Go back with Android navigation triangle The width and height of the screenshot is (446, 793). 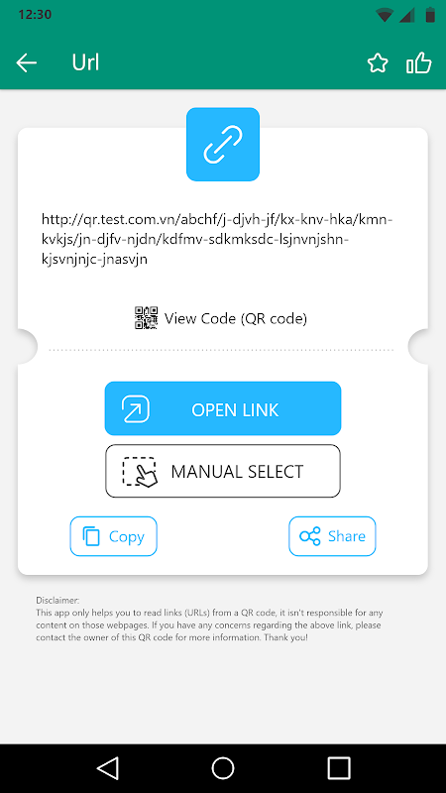108,768
